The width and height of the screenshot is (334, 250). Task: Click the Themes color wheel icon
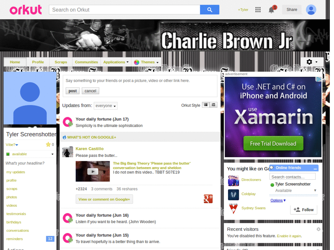137,62
